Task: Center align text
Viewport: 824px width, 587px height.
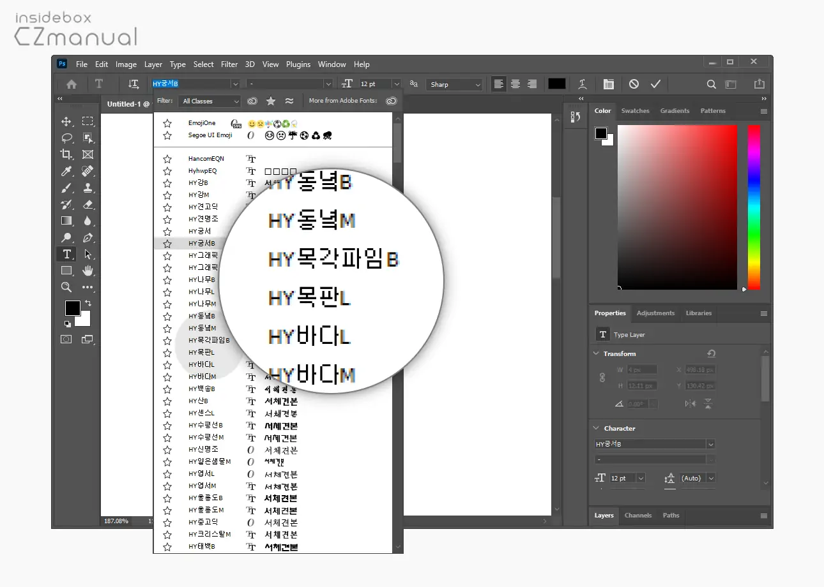Action: [515, 84]
